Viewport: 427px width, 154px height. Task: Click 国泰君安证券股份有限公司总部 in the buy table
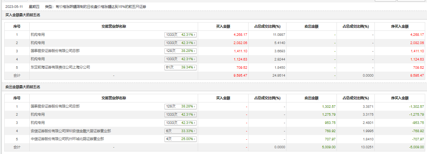[x=55, y=51]
